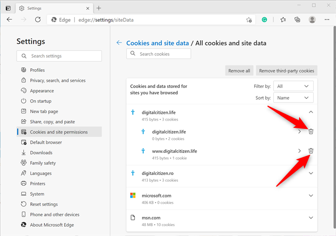
Task: Open Privacy, search, and services settings
Action: 59,80
